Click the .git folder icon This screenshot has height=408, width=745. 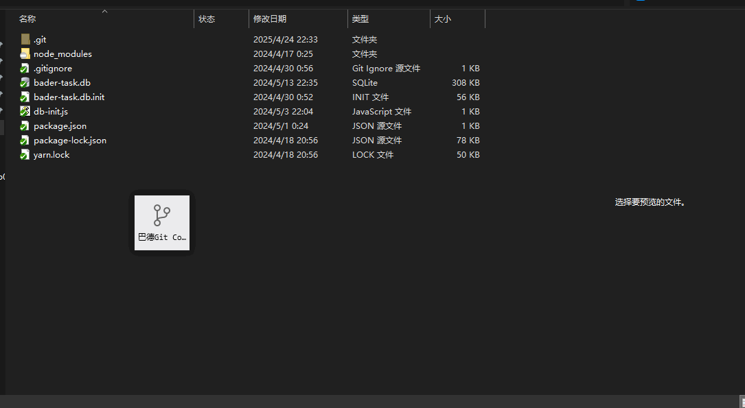click(x=25, y=39)
